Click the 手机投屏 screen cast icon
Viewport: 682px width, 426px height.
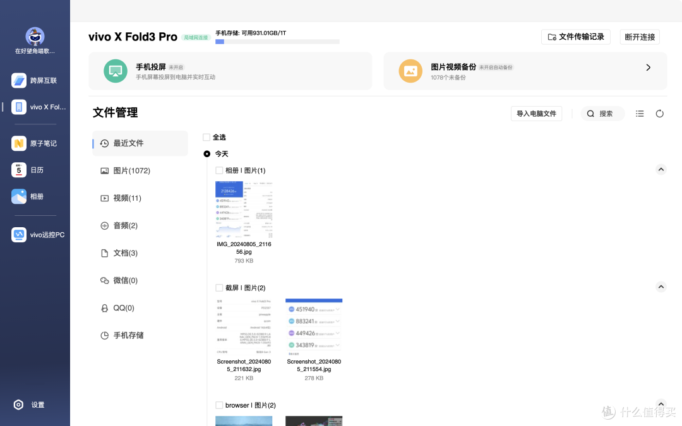[116, 71]
